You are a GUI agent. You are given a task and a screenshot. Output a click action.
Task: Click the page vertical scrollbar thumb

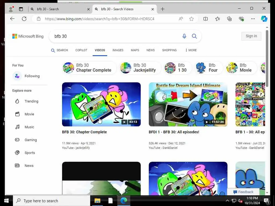pyautogui.click(x=267, y=58)
